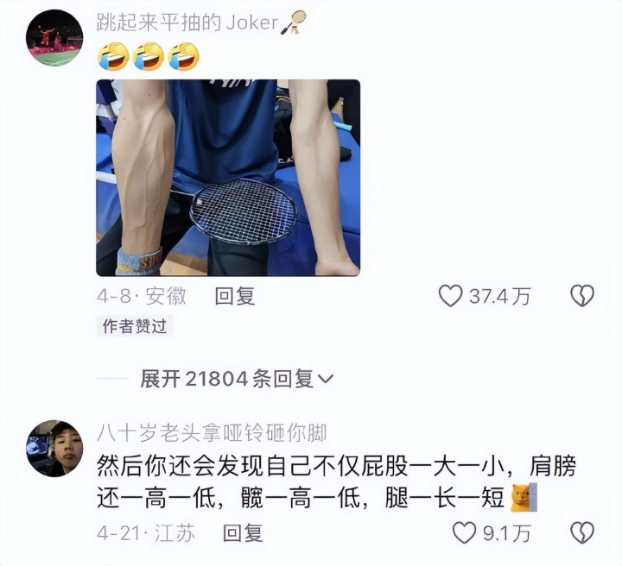Tap broken heart on second comment

click(x=582, y=532)
